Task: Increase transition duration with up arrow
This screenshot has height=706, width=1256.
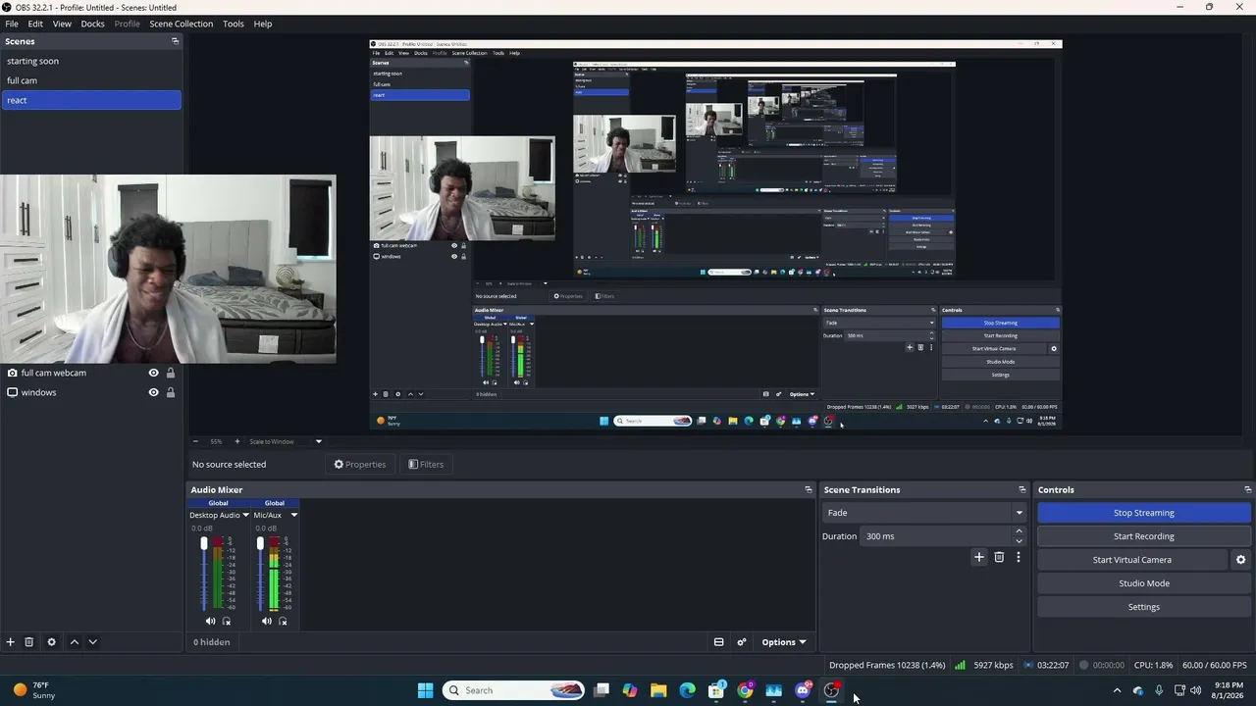Action: pyautogui.click(x=1019, y=531)
